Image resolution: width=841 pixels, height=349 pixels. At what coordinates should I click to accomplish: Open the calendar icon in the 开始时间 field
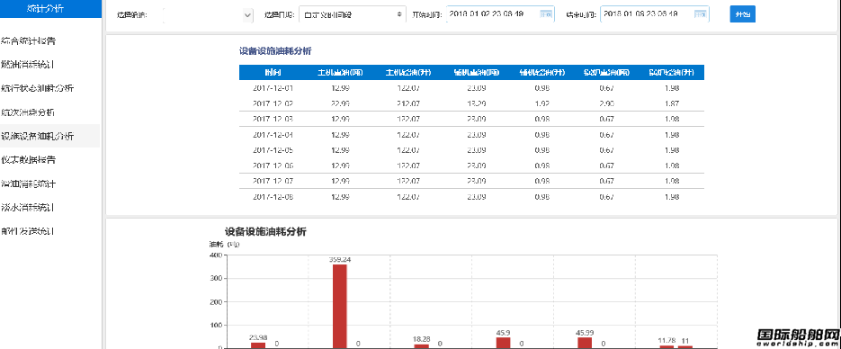click(546, 14)
